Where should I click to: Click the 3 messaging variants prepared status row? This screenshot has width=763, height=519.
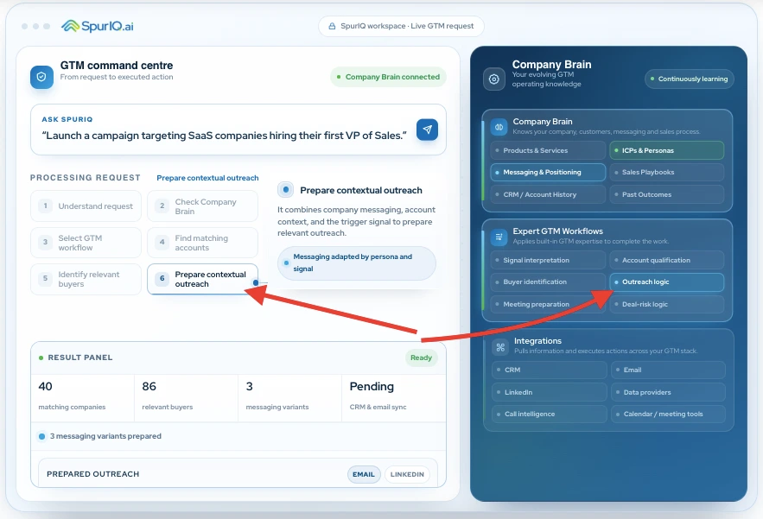pyautogui.click(x=238, y=436)
